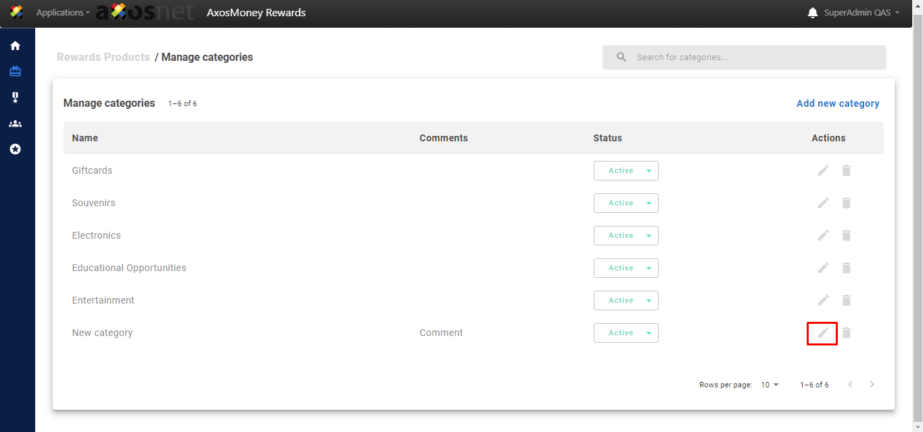Edit the Souvenirs category

pyautogui.click(x=823, y=203)
